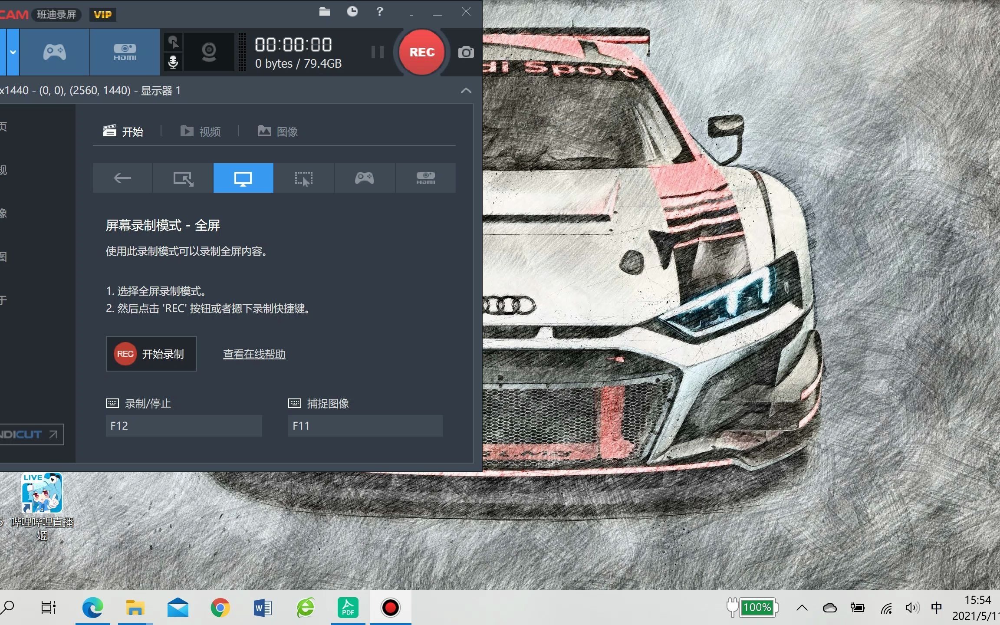Open help question mark icon

(380, 12)
